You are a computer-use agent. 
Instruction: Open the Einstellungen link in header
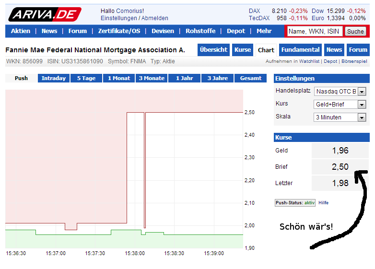(x=119, y=18)
